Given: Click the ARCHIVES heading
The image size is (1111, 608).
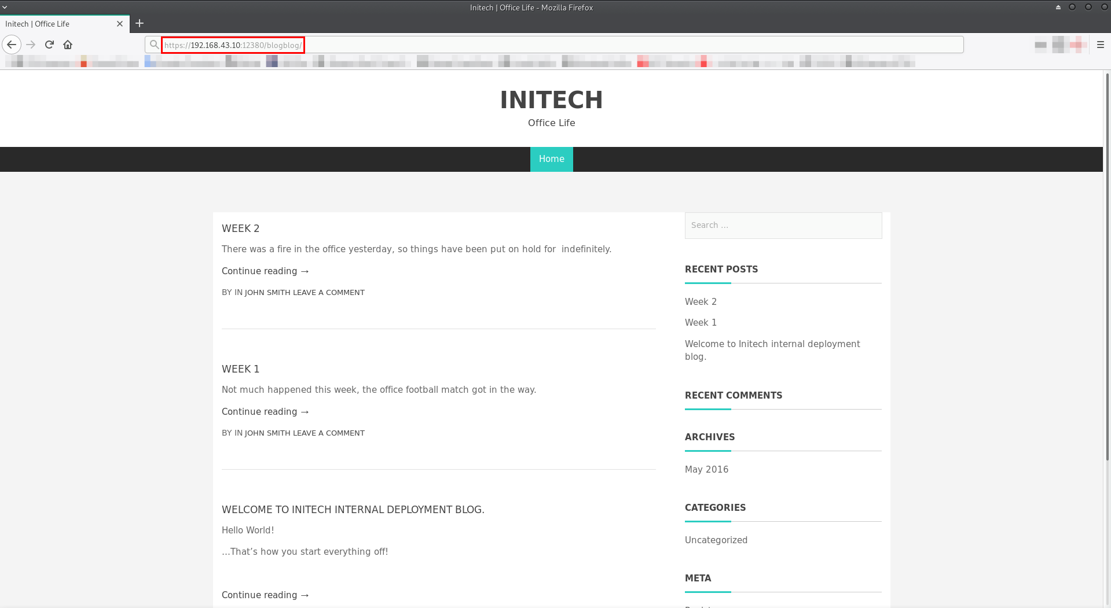Looking at the screenshot, I should pos(710,437).
